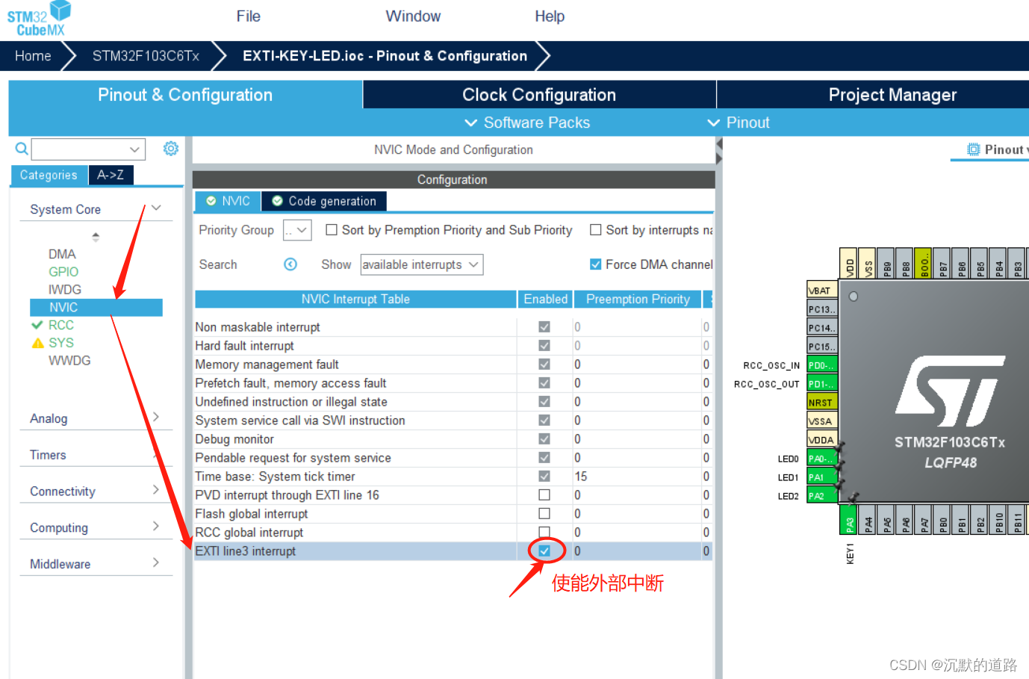Click the Pinout view chip icon
This screenshot has width=1029, height=679.
click(973, 149)
